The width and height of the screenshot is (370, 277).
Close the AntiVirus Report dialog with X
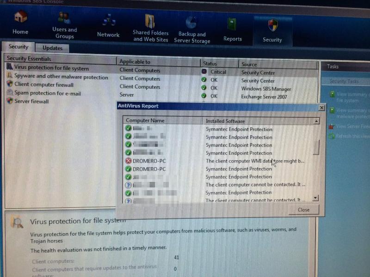(321, 108)
